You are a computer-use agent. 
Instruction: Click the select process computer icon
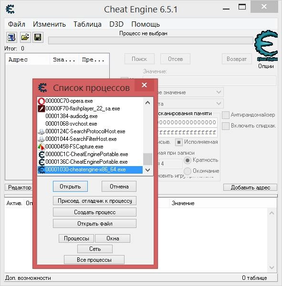[12, 38]
